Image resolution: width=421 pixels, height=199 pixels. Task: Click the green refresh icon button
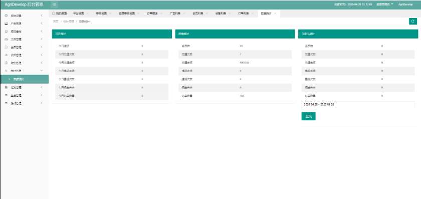pyautogui.click(x=412, y=21)
